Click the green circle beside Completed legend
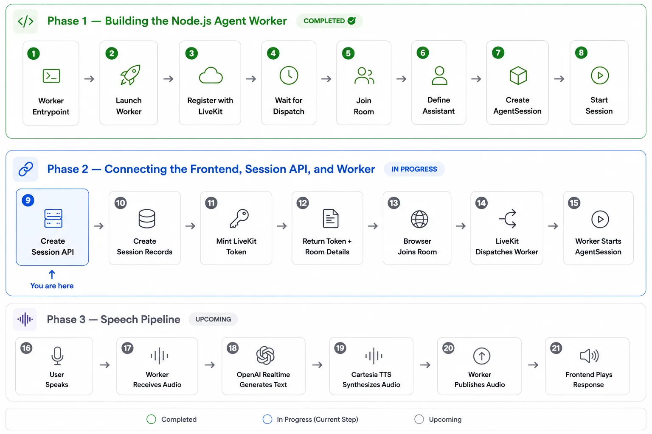This screenshot has width=652, height=434. click(151, 419)
